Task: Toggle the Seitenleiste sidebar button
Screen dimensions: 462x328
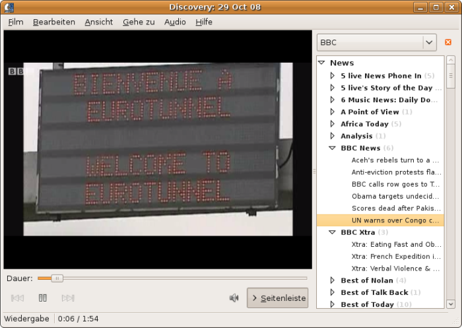Action: [278, 298]
